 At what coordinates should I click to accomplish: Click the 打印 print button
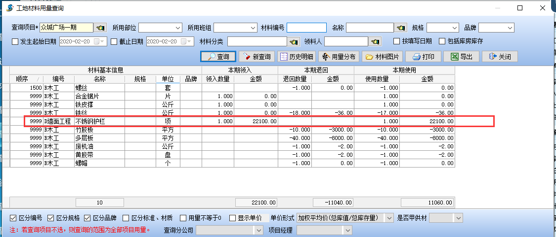tap(423, 57)
